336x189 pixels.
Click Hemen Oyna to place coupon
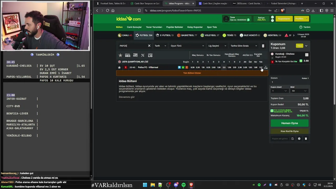290,123
